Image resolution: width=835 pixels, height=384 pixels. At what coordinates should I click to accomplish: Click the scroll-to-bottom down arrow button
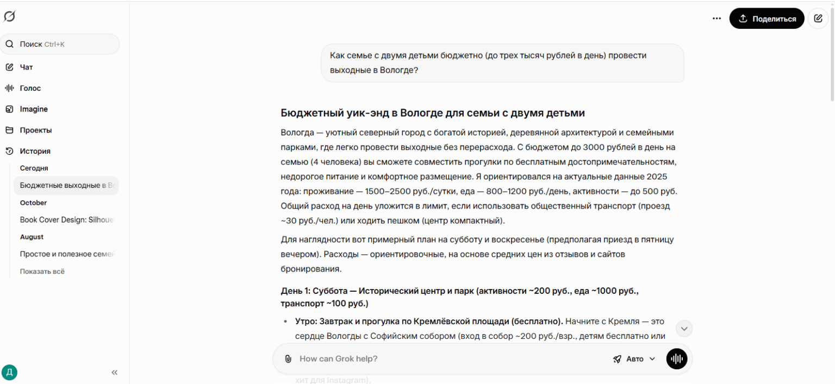tap(684, 329)
